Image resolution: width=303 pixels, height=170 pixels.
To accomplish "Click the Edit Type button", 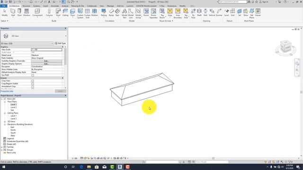I will click(60, 43).
